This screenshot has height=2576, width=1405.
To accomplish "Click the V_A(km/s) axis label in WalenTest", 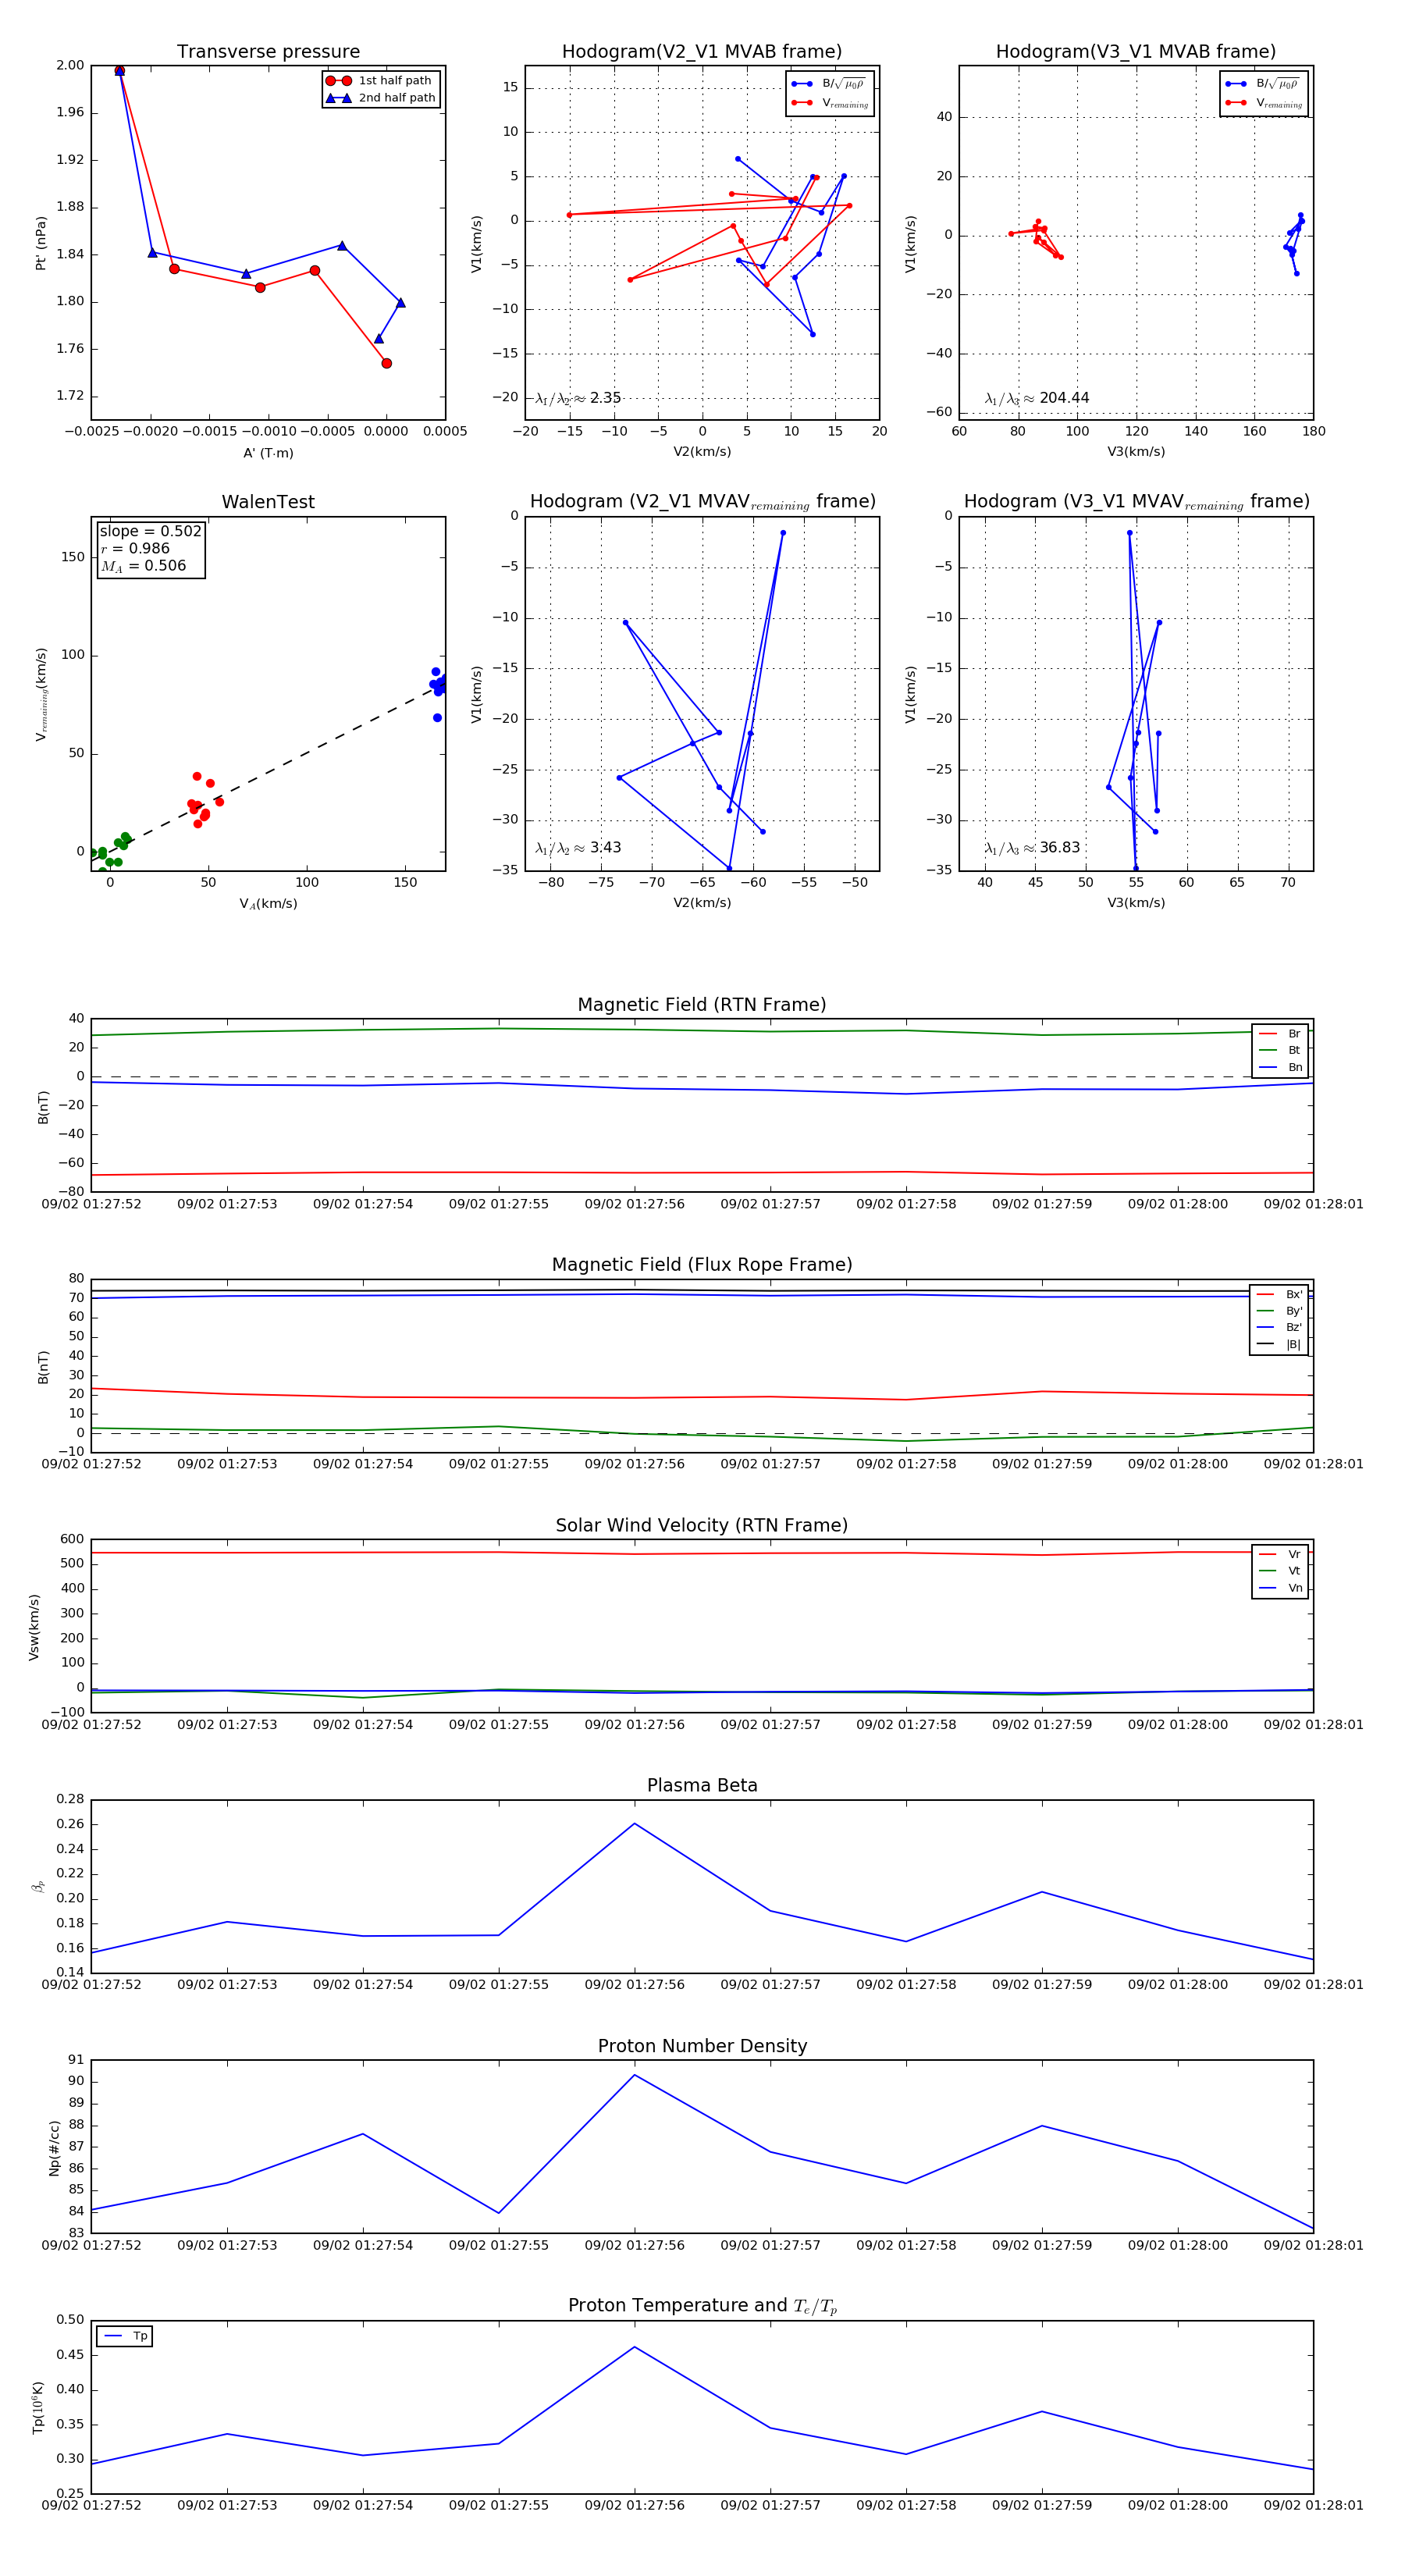I will (268, 904).
